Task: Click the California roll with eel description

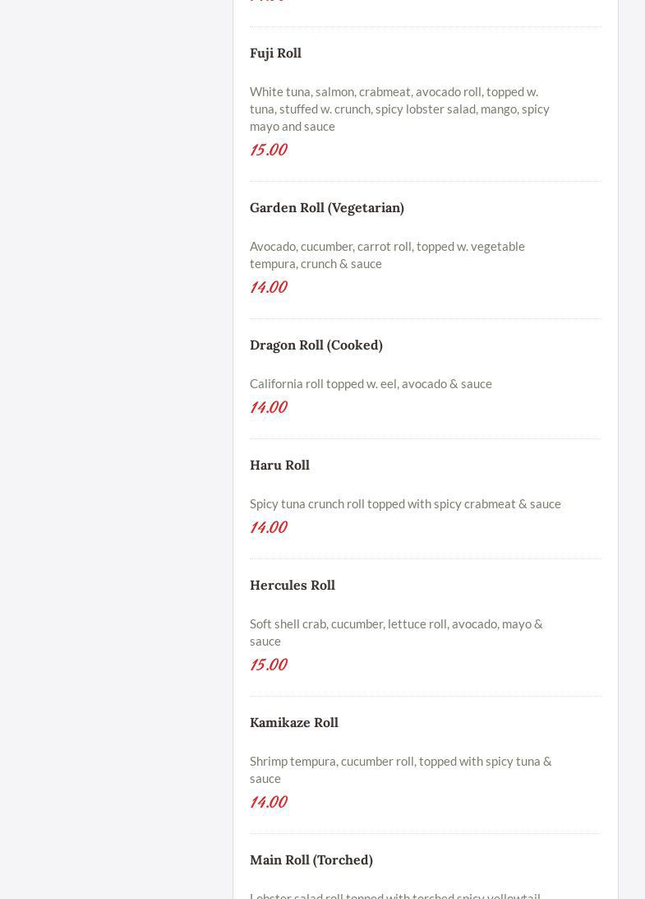Action: click(371, 383)
